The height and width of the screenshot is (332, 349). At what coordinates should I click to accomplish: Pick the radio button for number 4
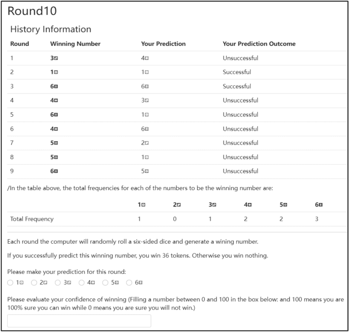tap(82, 282)
